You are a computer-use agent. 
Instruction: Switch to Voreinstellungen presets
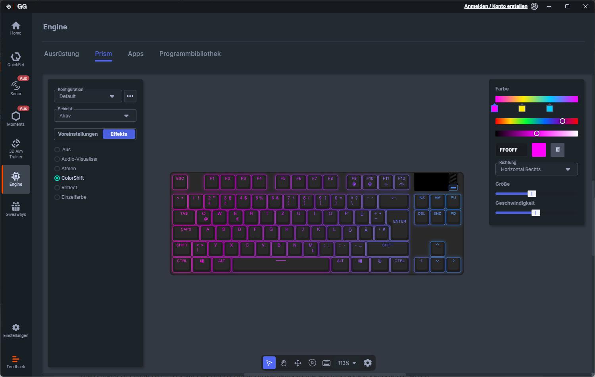pyautogui.click(x=78, y=134)
